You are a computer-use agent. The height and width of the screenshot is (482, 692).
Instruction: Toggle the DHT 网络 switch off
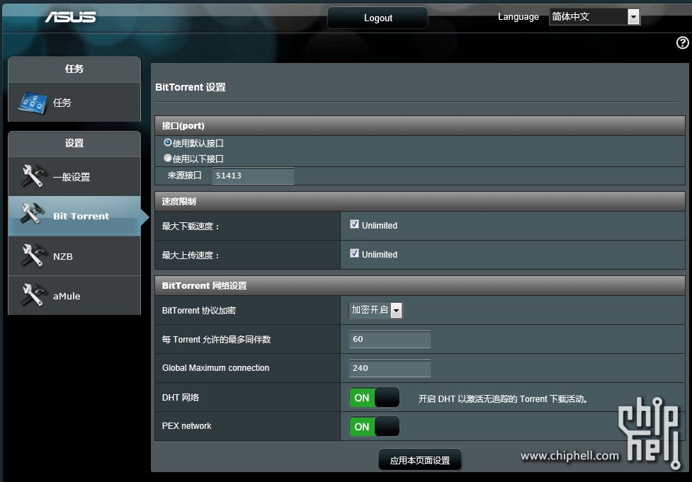pyautogui.click(x=374, y=397)
